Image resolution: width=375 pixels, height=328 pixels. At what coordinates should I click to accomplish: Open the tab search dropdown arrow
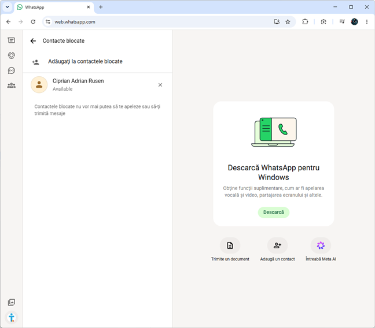click(x=8, y=7)
